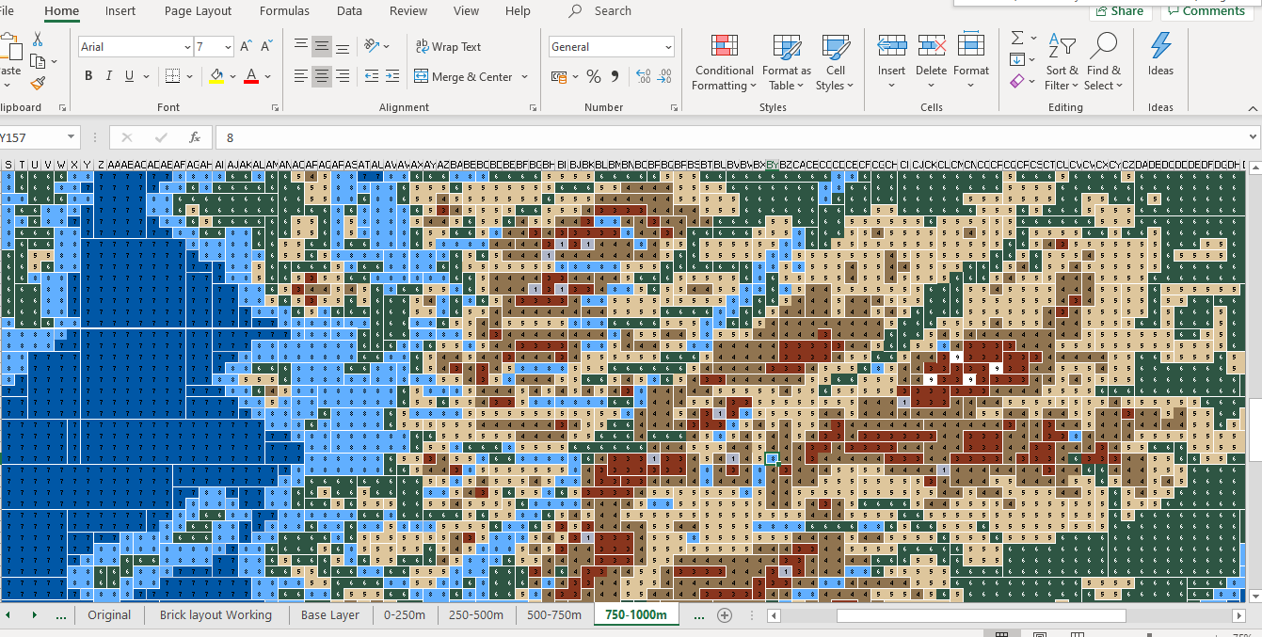The height and width of the screenshot is (637, 1262).
Task: Toggle Underline formatting
Action: (x=129, y=76)
